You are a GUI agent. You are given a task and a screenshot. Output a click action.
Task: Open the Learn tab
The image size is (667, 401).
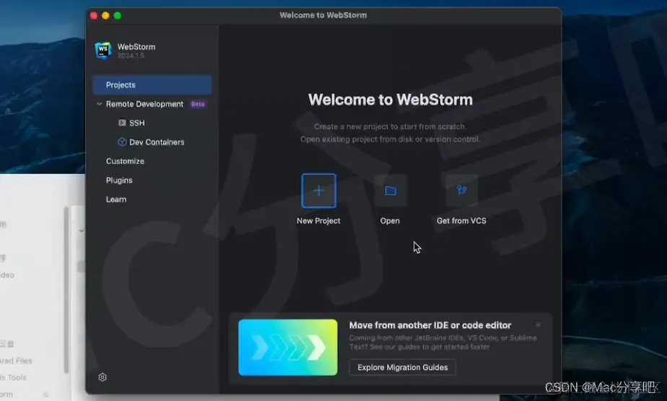pyautogui.click(x=116, y=199)
